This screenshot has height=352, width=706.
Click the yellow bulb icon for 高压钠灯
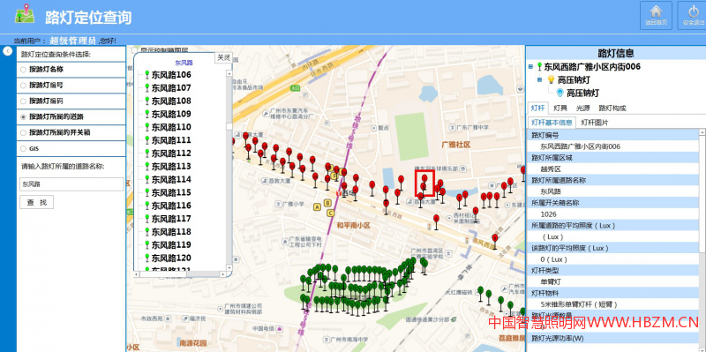551,80
